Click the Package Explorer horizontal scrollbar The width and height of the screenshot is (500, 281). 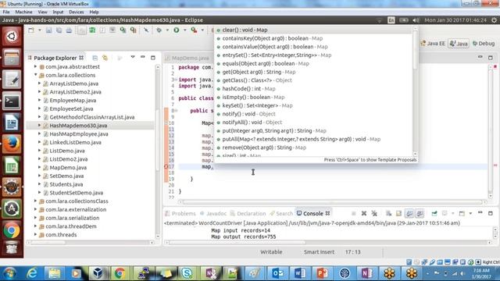[x=91, y=243]
